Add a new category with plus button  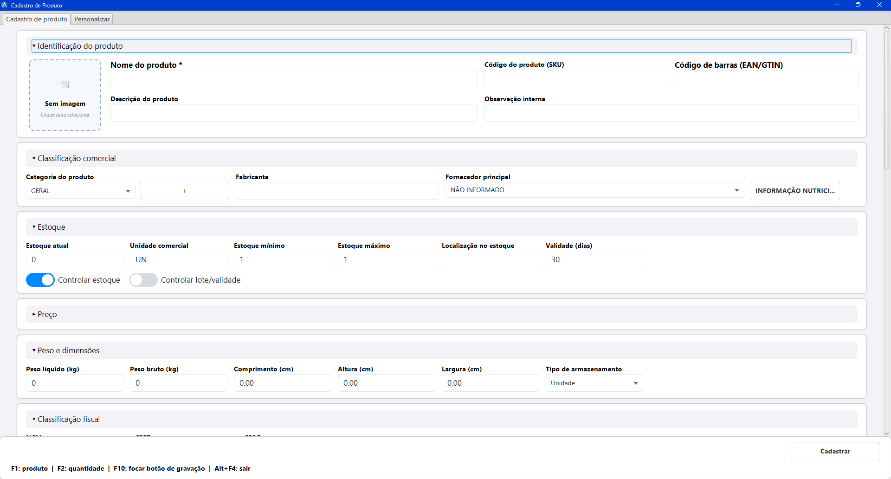click(185, 191)
